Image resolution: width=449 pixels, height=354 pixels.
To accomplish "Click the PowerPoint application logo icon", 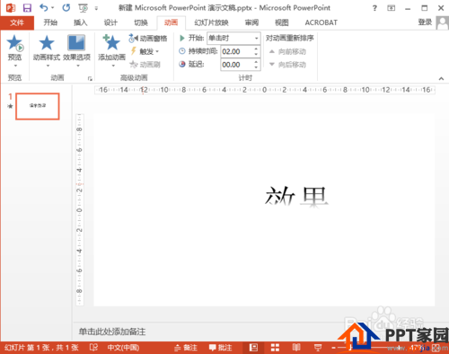I will (11, 8).
